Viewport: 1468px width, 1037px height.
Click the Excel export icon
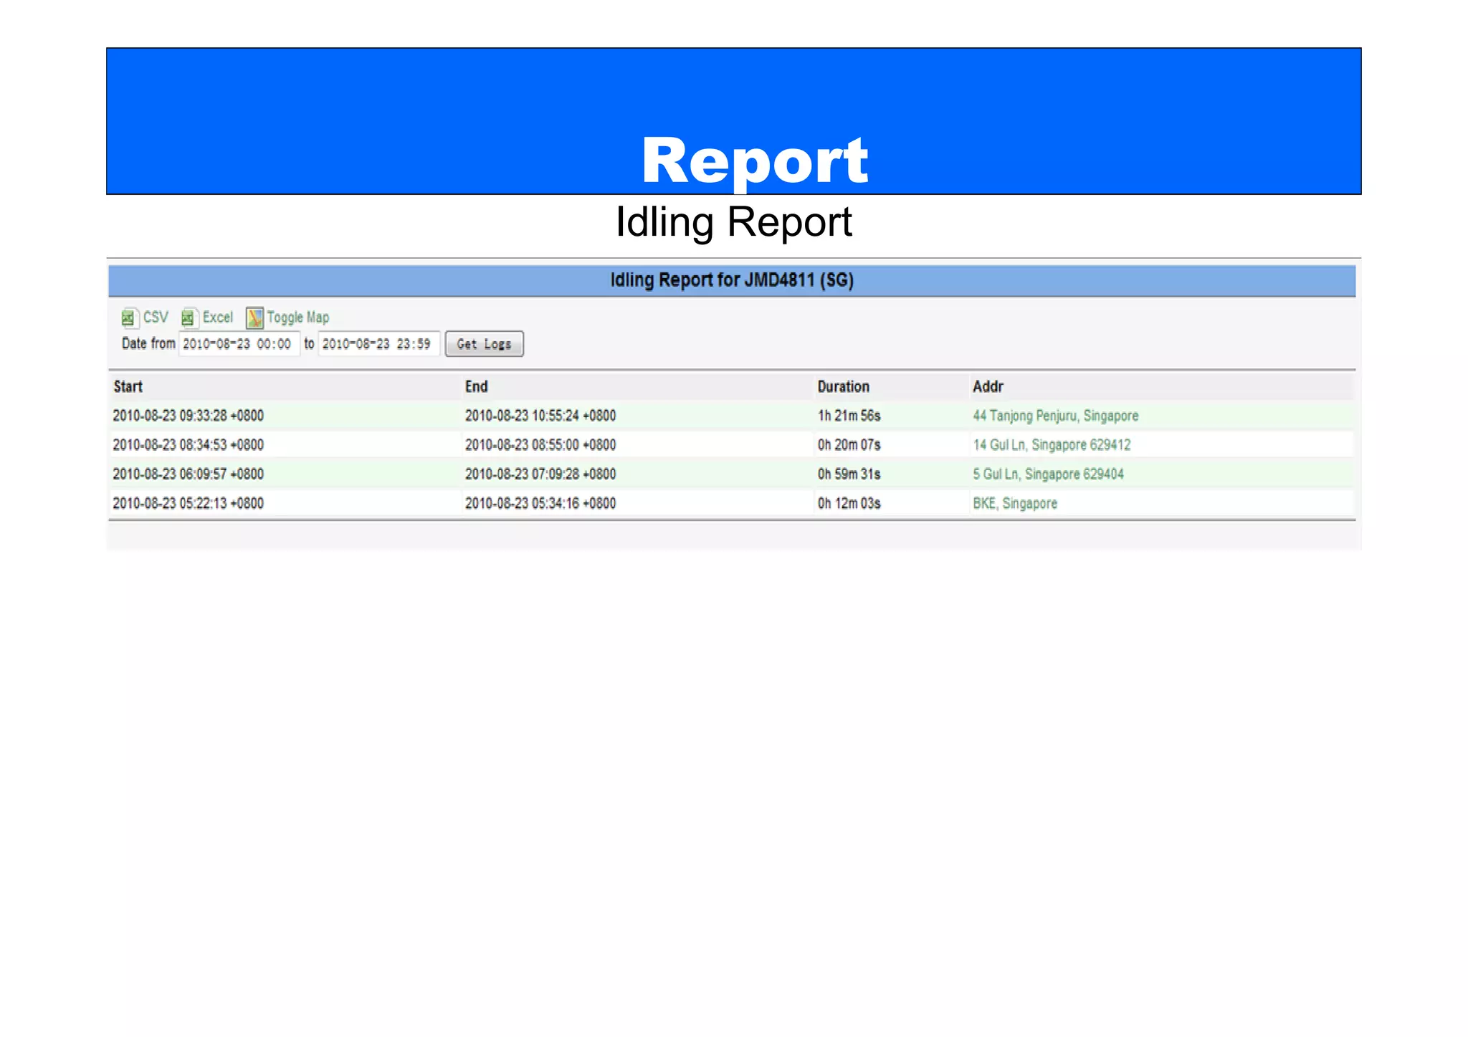tap(189, 317)
